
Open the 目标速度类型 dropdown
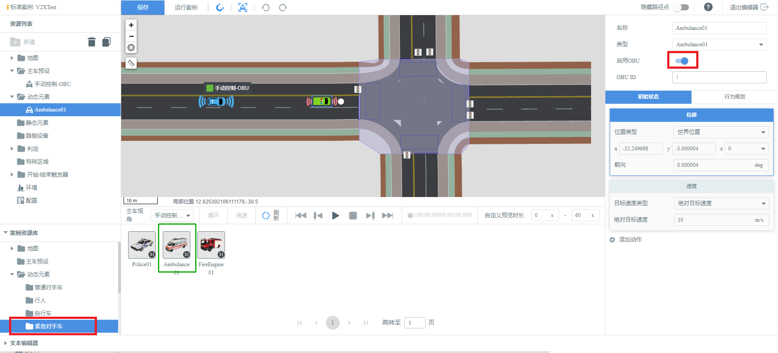721,204
